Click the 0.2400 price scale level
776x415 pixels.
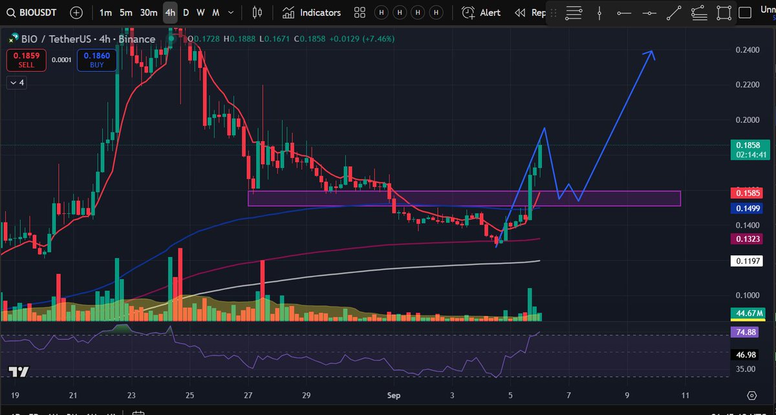click(748, 50)
